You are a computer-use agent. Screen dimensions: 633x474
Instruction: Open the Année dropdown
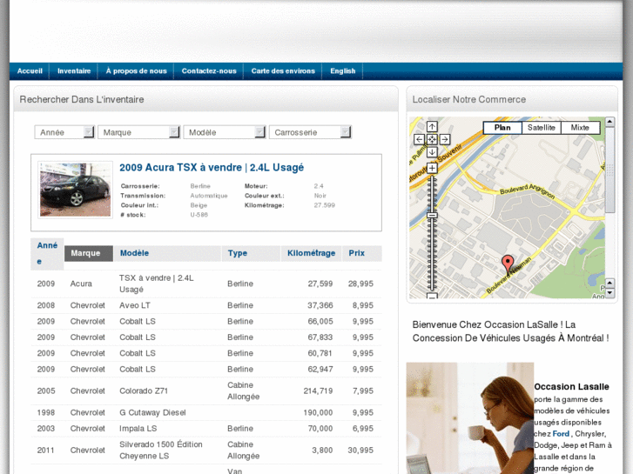(x=64, y=132)
